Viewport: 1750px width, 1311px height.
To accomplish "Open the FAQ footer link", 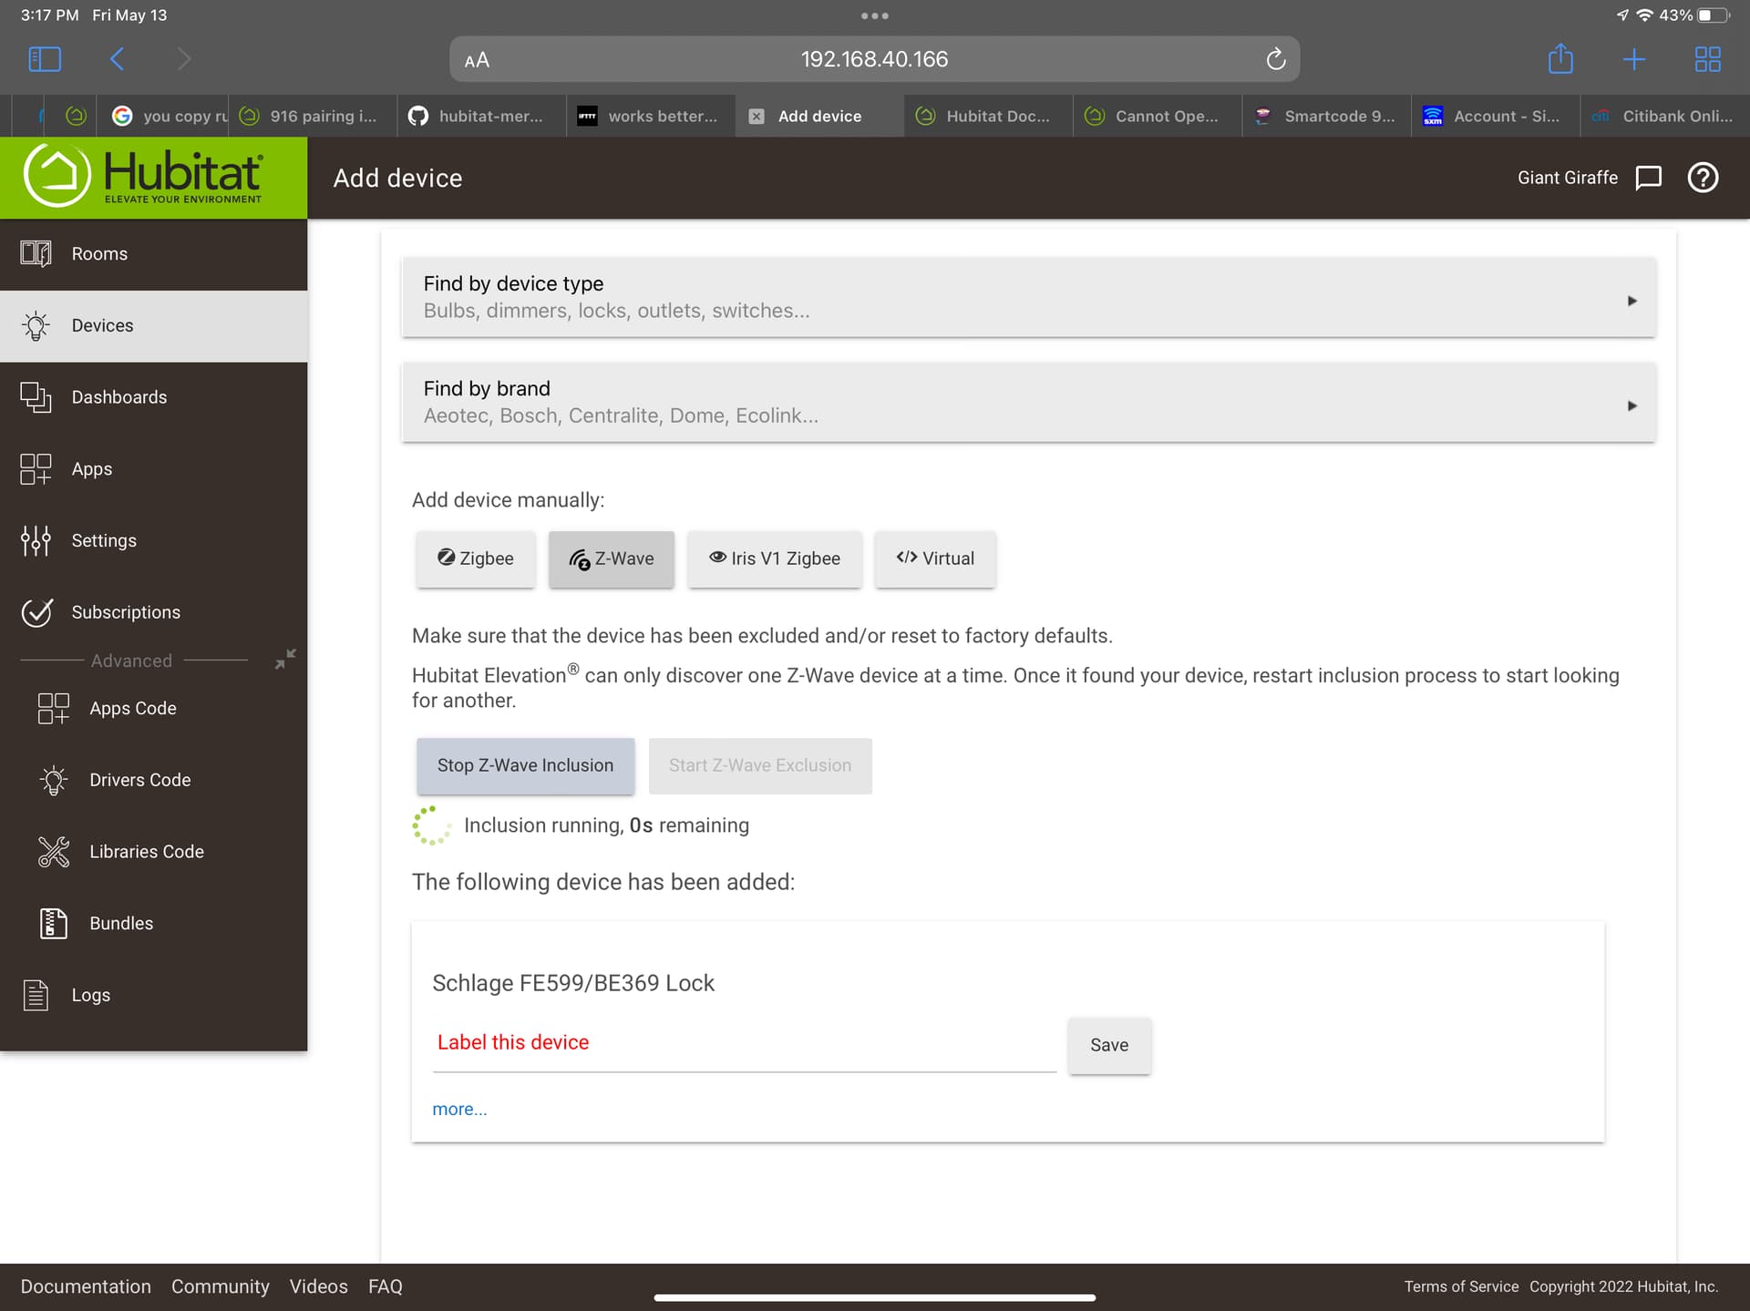I will [386, 1286].
